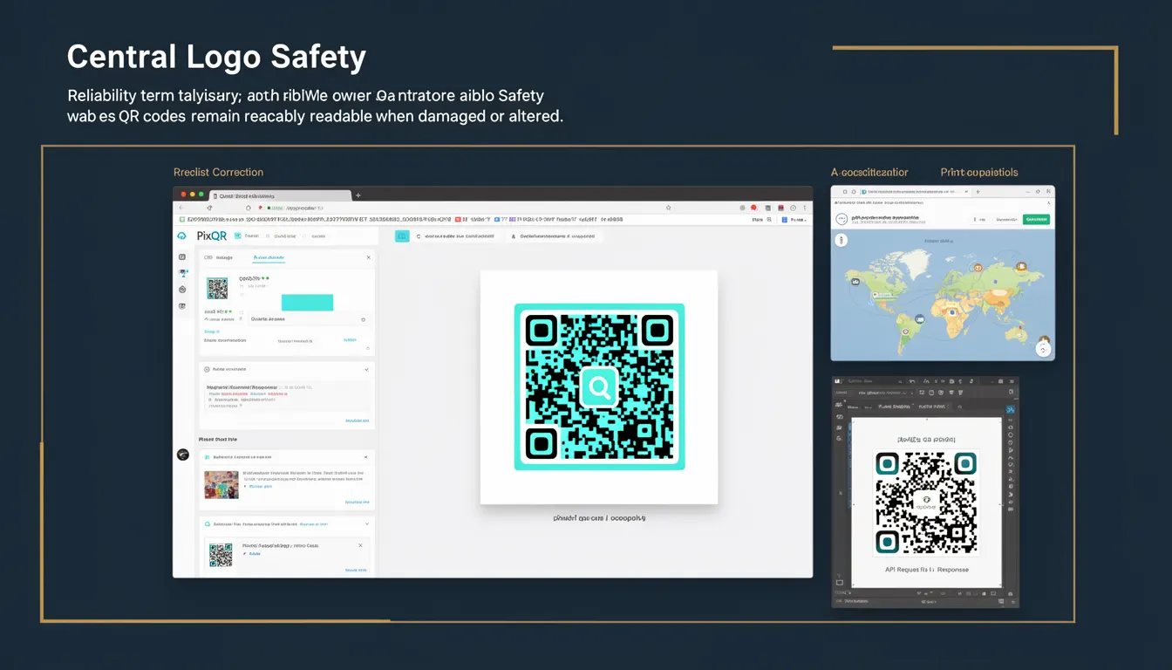Click the cyan rectangular button in the top card
1172x670 pixels.
click(x=307, y=302)
